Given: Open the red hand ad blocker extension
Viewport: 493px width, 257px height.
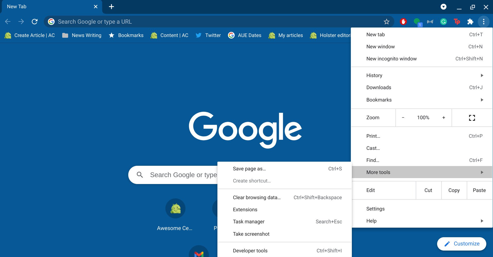Looking at the screenshot, I should point(403,22).
